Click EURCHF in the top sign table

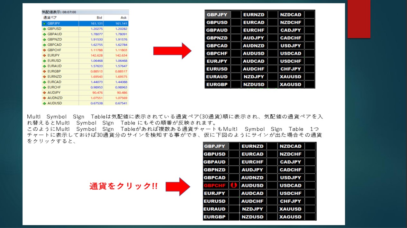pyautogui.click(x=254, y=30)
